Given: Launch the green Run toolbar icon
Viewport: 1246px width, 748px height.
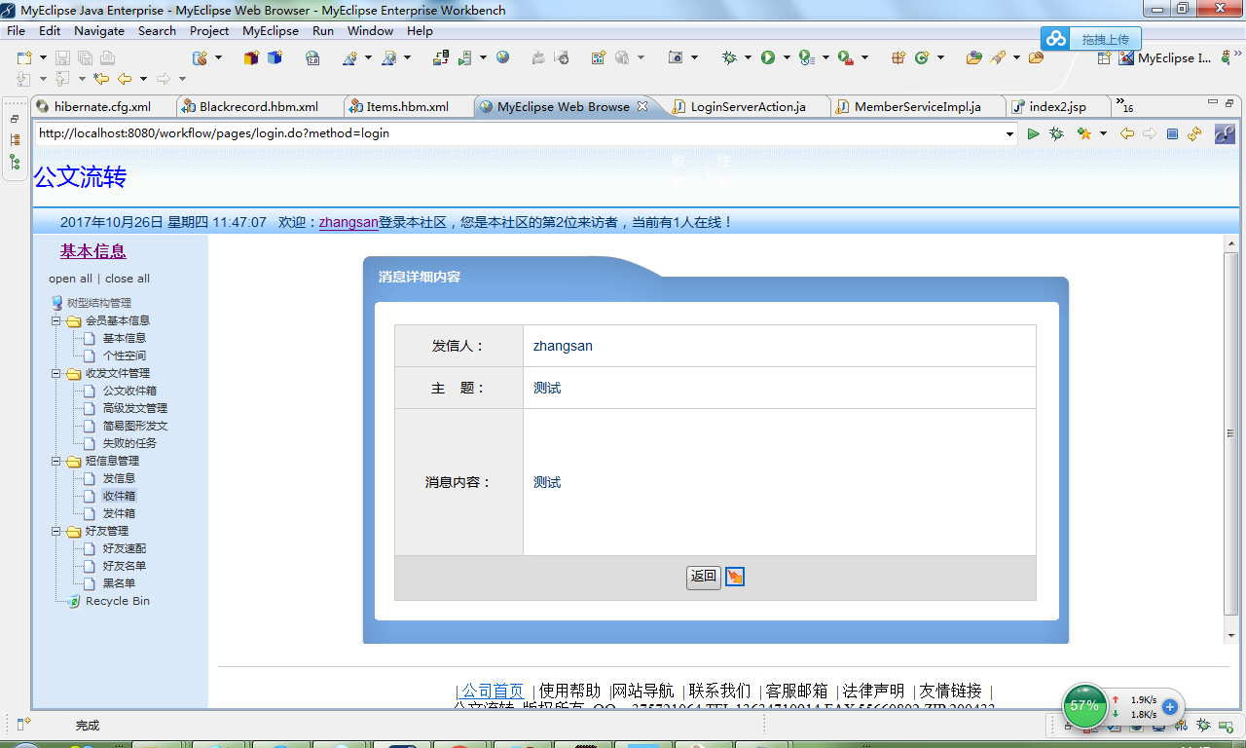Looking at the screenshot, I should click(x=767, y=58).
